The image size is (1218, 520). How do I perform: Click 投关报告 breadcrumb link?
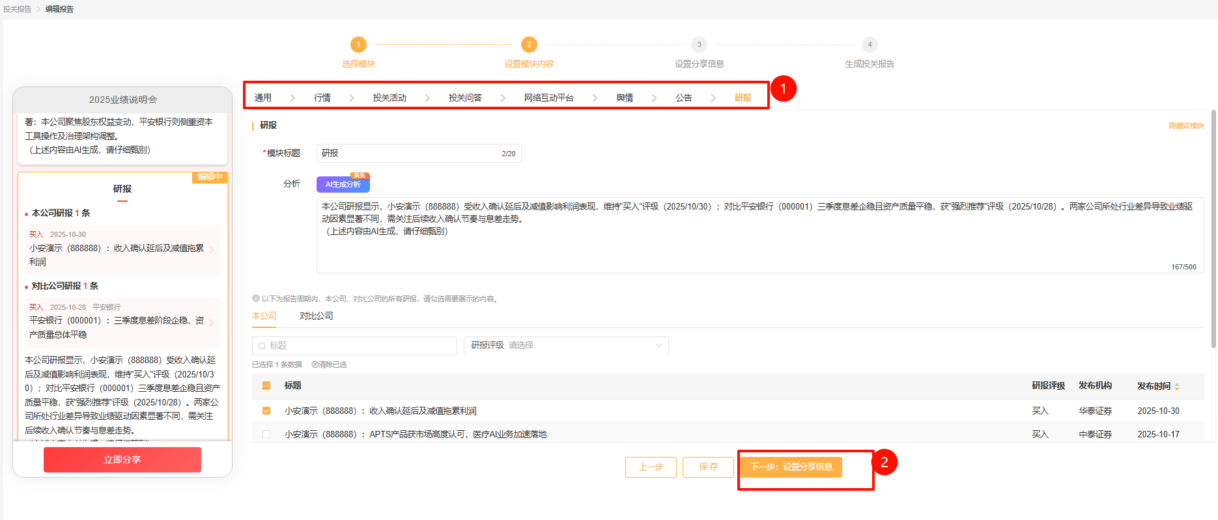17,9
